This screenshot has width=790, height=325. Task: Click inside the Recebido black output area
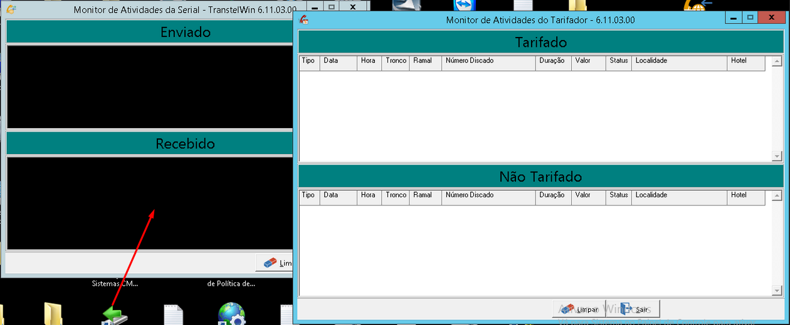(x=149, y=204)
